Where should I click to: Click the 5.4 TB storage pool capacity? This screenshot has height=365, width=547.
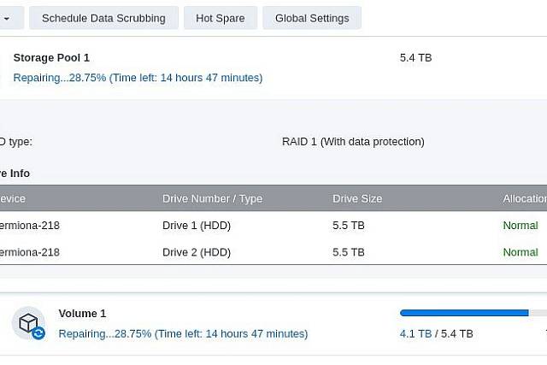pos(415,57)
